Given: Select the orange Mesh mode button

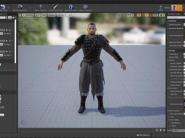Looking at the screenshot, I should [x=177, y=8].
